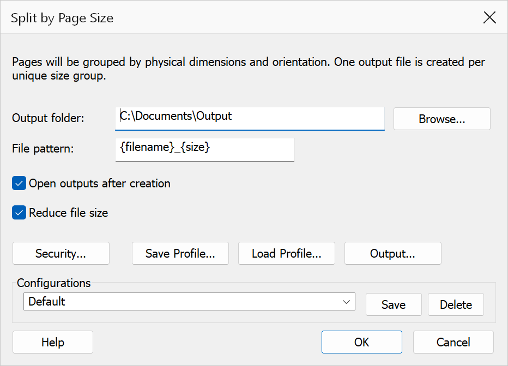Open Help for this dialog
Viewport: 508px width, 366px height.
[x=53, y=342]
